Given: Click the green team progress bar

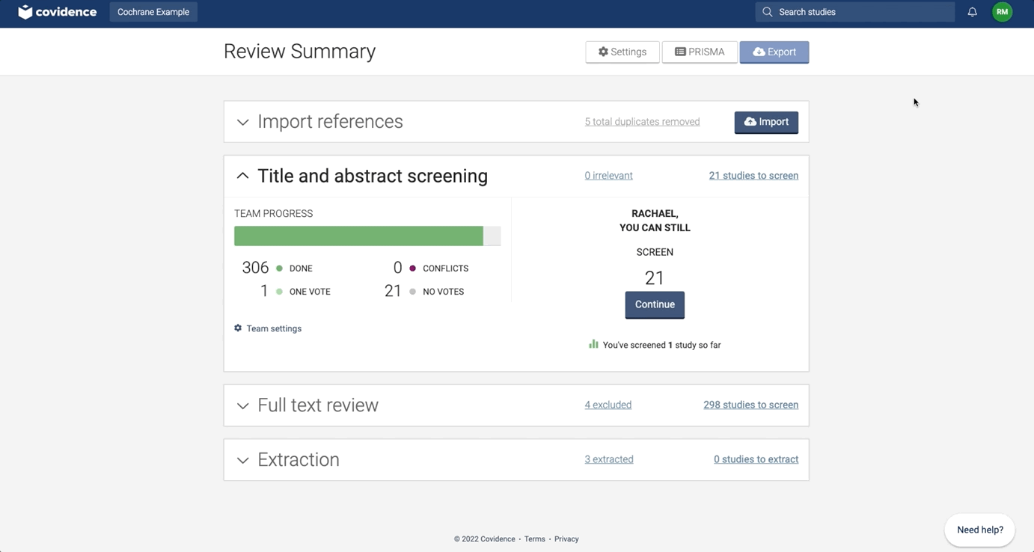Looking at the screenshot, I should pyautogui.click(x=358, y=236).
